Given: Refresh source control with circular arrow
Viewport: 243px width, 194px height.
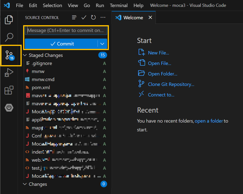Looking at the screenshot, I should coord(93,17).
